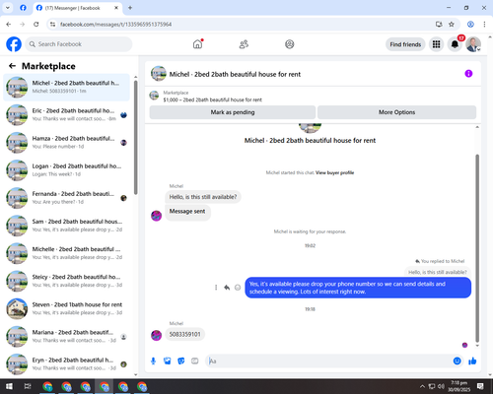The image size is (493, 394).
Task: Open Steicy conversation in the list
Action: [x=66, y=281]
